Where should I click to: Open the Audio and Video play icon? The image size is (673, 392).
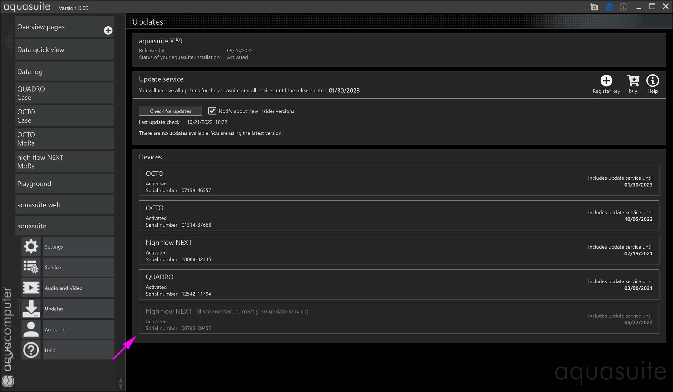[31, 288]
